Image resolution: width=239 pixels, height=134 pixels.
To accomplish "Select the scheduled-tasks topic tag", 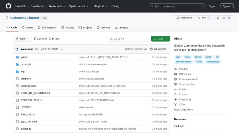I will tap(184, 62).
